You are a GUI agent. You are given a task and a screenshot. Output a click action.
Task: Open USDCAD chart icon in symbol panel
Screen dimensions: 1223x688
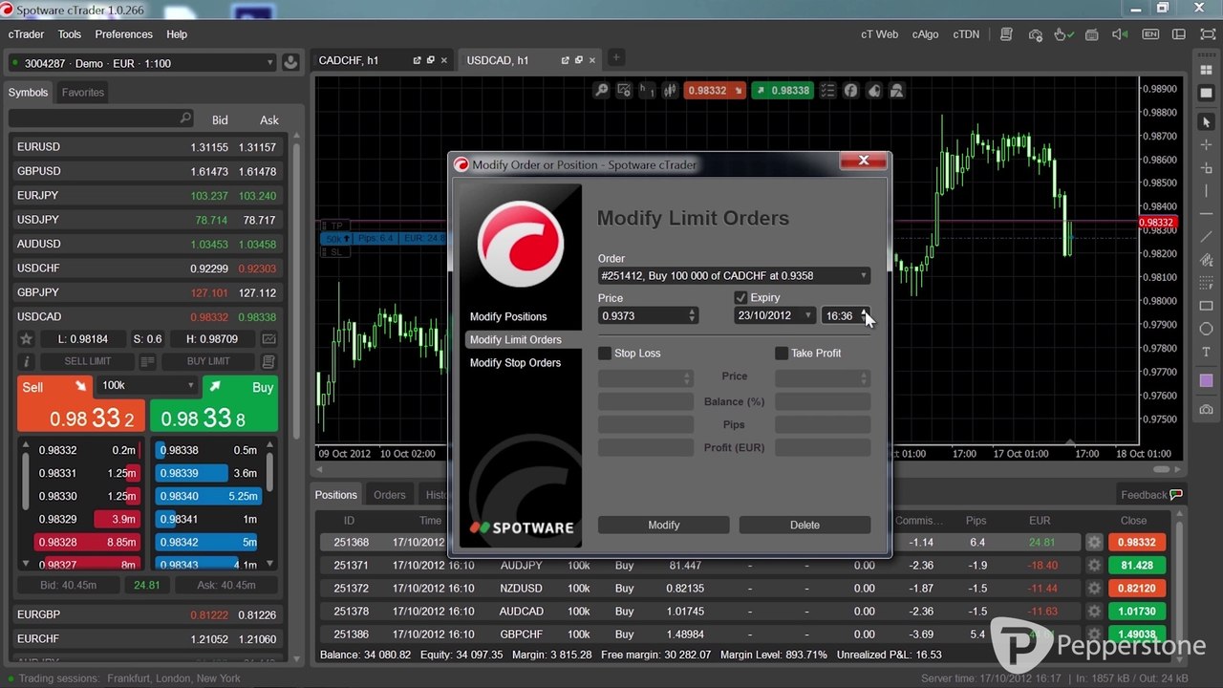pyautogui.click(x=269, y=339)
